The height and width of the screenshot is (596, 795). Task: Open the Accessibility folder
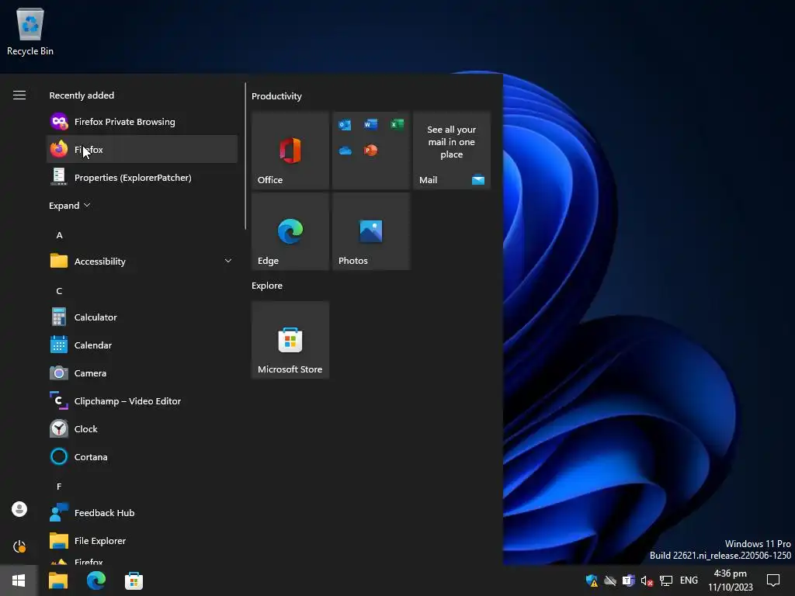tap(141, 261)
